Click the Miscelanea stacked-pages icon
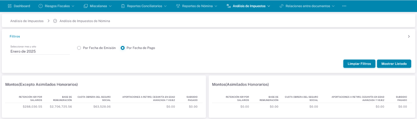Viewport: 417px width, 119px height. tap(86, 6)
